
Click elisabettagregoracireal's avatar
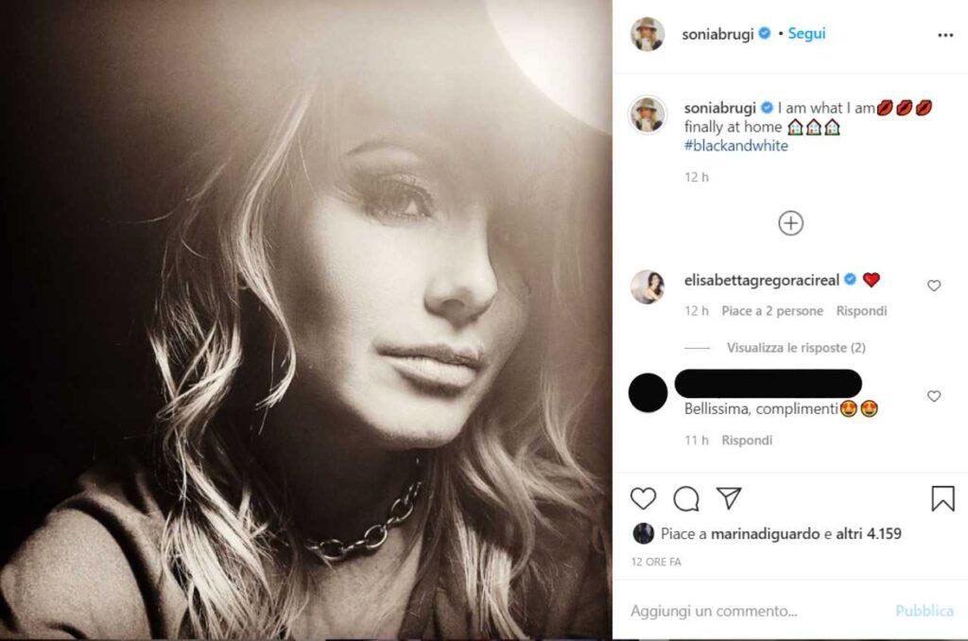point(648,286)
